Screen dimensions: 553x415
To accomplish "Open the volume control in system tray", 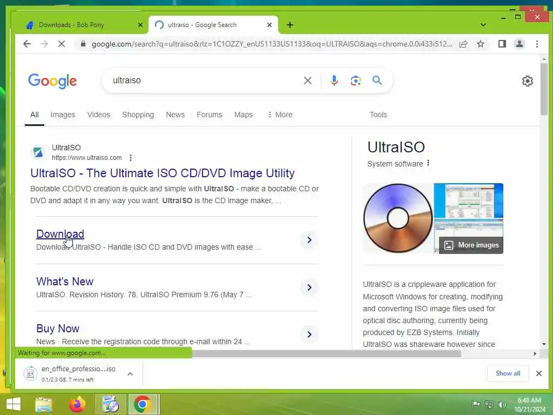I will coord(502,404).
